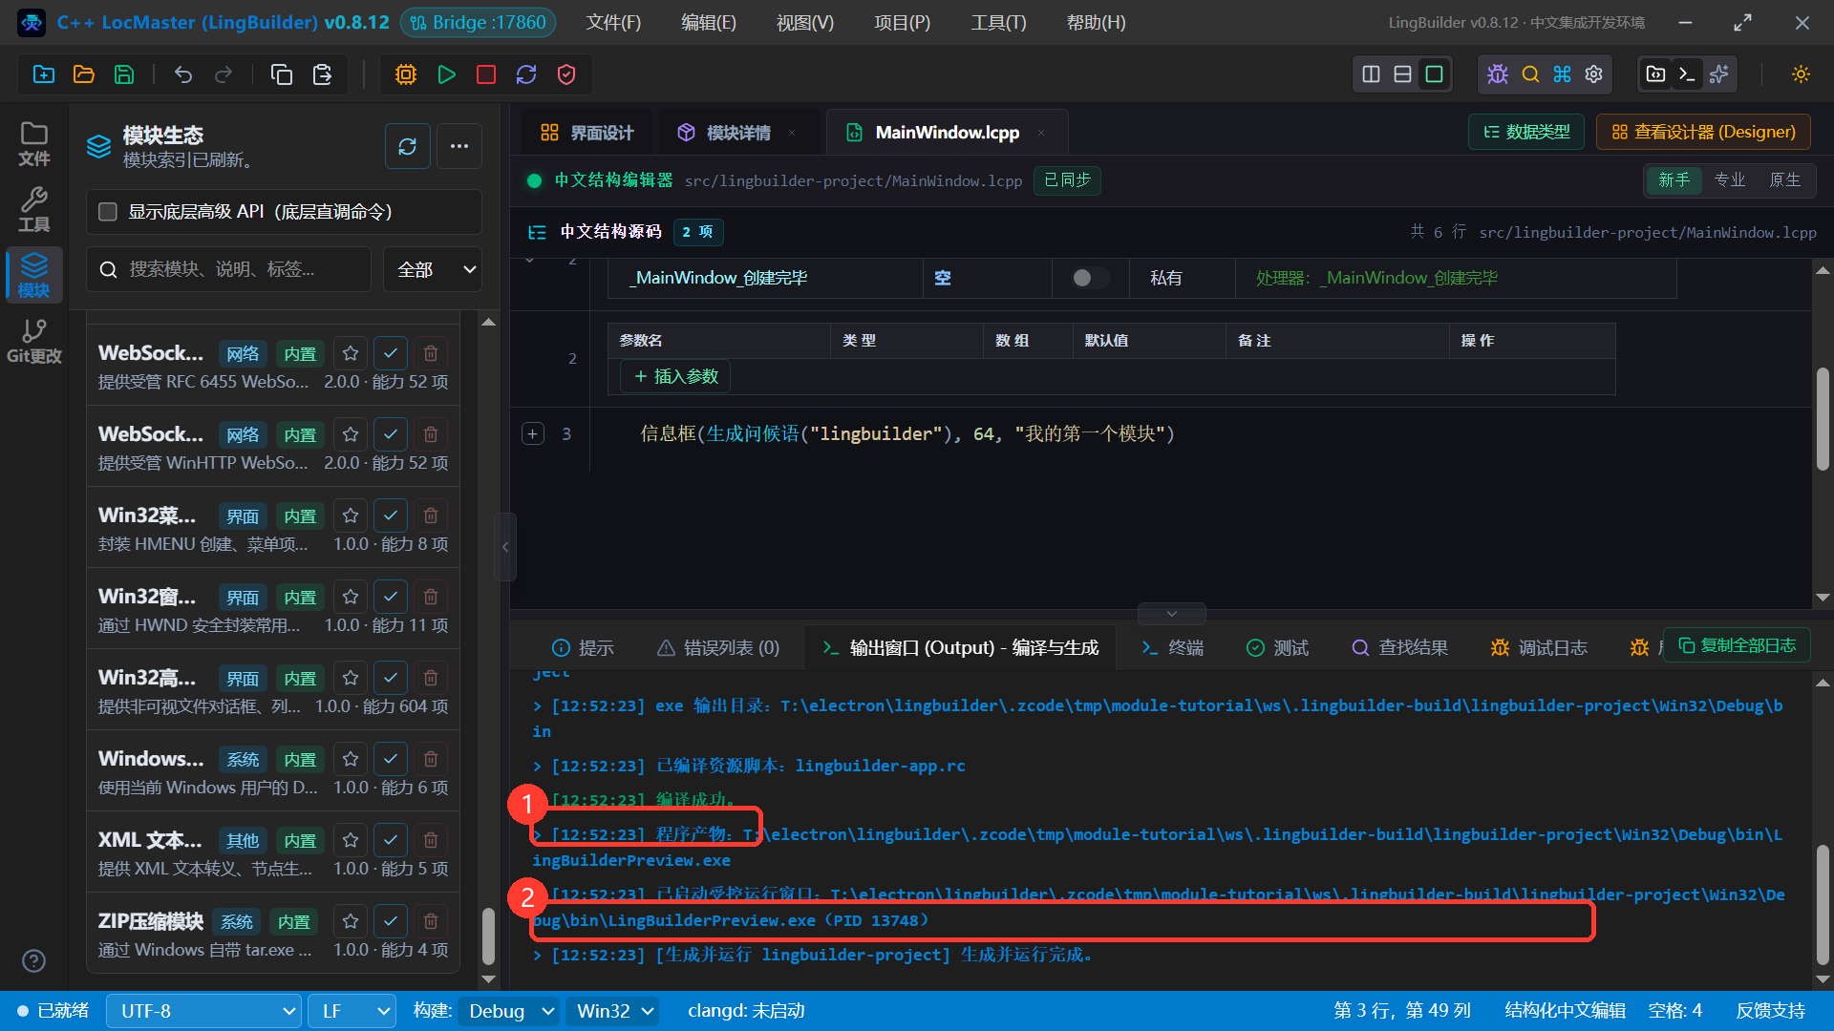Viewport: 1834px width, 1031px height.
Task: Open the help question-mark icon
Action: pos(33,960)
